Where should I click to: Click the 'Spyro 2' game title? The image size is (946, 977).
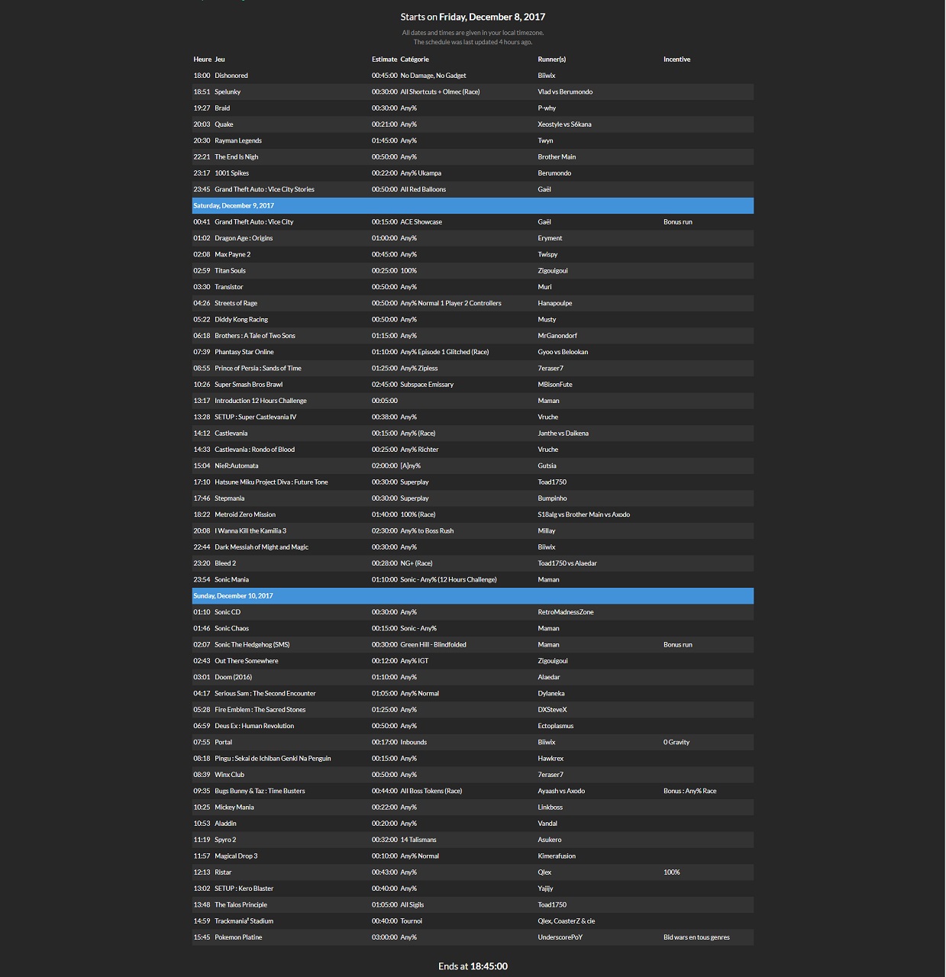(225, 840)
